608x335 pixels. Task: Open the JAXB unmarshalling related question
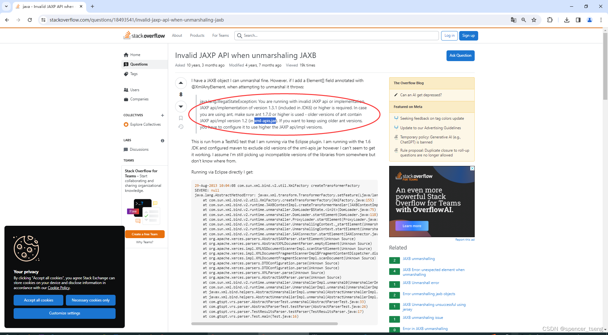(x=419, y=259)
